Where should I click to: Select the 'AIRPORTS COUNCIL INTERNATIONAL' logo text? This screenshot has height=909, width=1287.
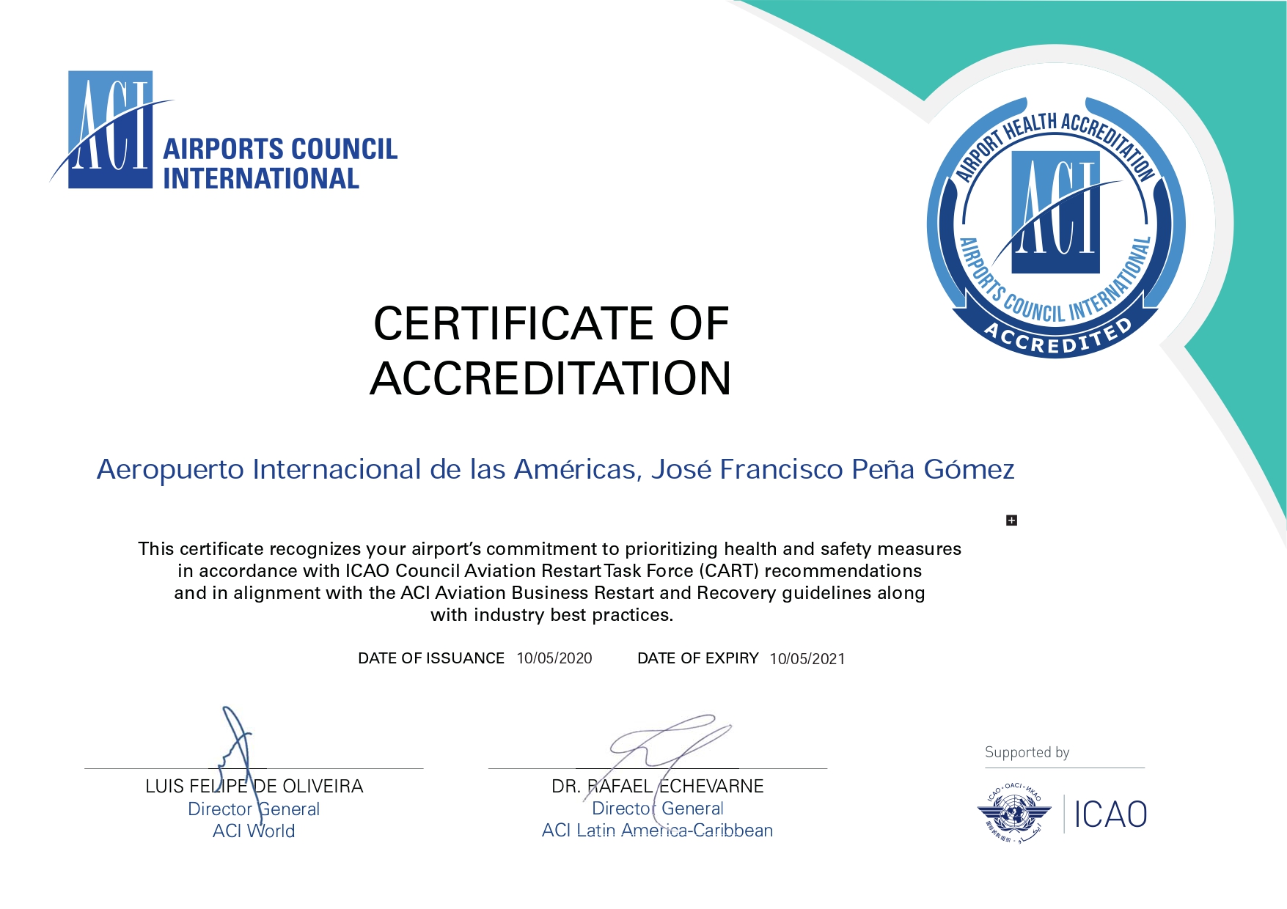(x=280, y=163)
